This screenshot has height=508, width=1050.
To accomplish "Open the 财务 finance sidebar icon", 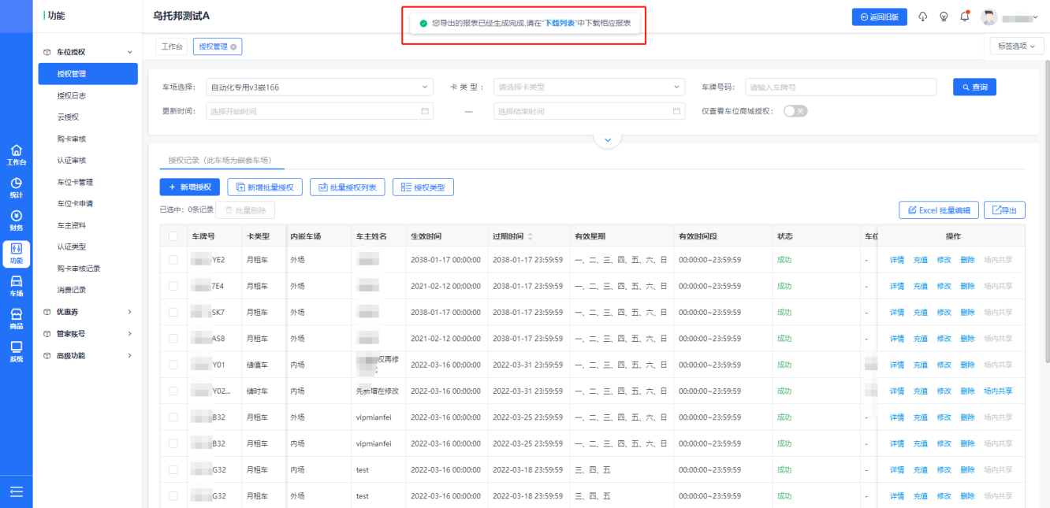I will pos(17,221).
